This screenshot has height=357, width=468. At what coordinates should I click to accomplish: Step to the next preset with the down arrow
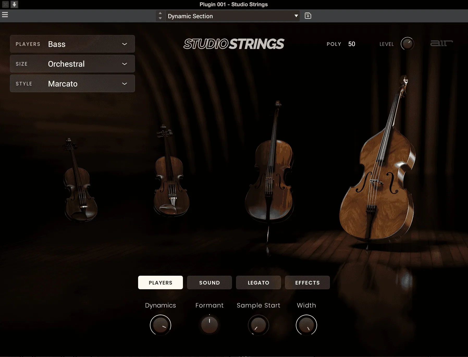click(x=160, y=19)
